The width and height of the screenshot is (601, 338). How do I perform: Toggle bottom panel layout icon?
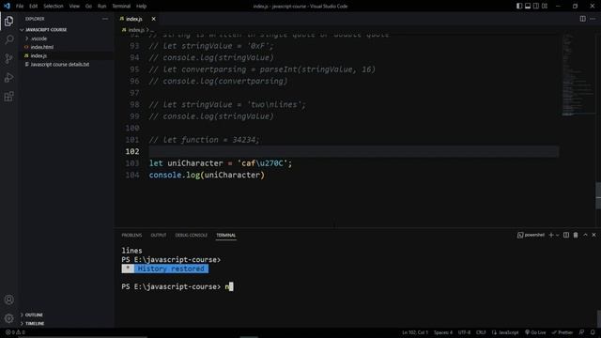pos(528,6)
